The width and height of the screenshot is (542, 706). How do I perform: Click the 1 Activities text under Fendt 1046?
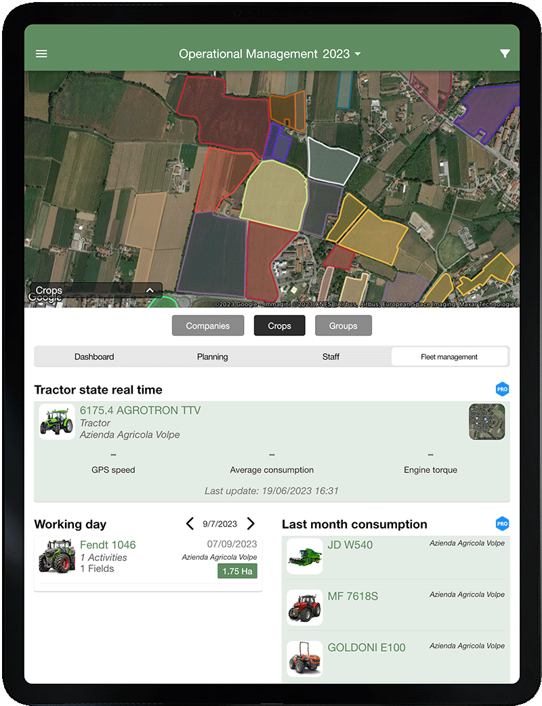pos(104,558)
